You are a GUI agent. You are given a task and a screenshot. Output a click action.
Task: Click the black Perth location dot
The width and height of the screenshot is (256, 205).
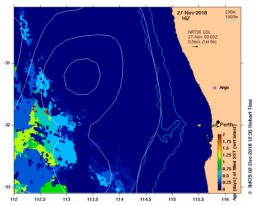coord(218,122)
